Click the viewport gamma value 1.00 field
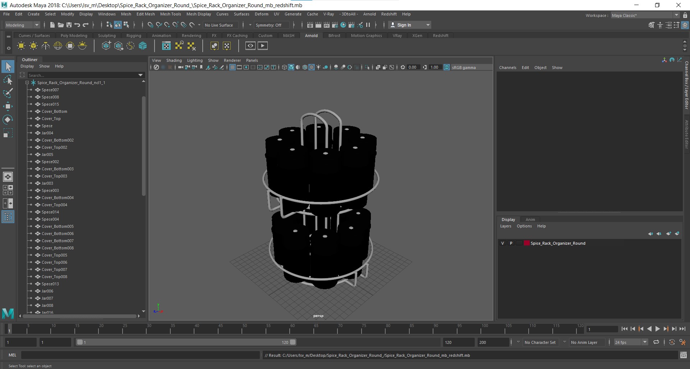 [434, 67]
